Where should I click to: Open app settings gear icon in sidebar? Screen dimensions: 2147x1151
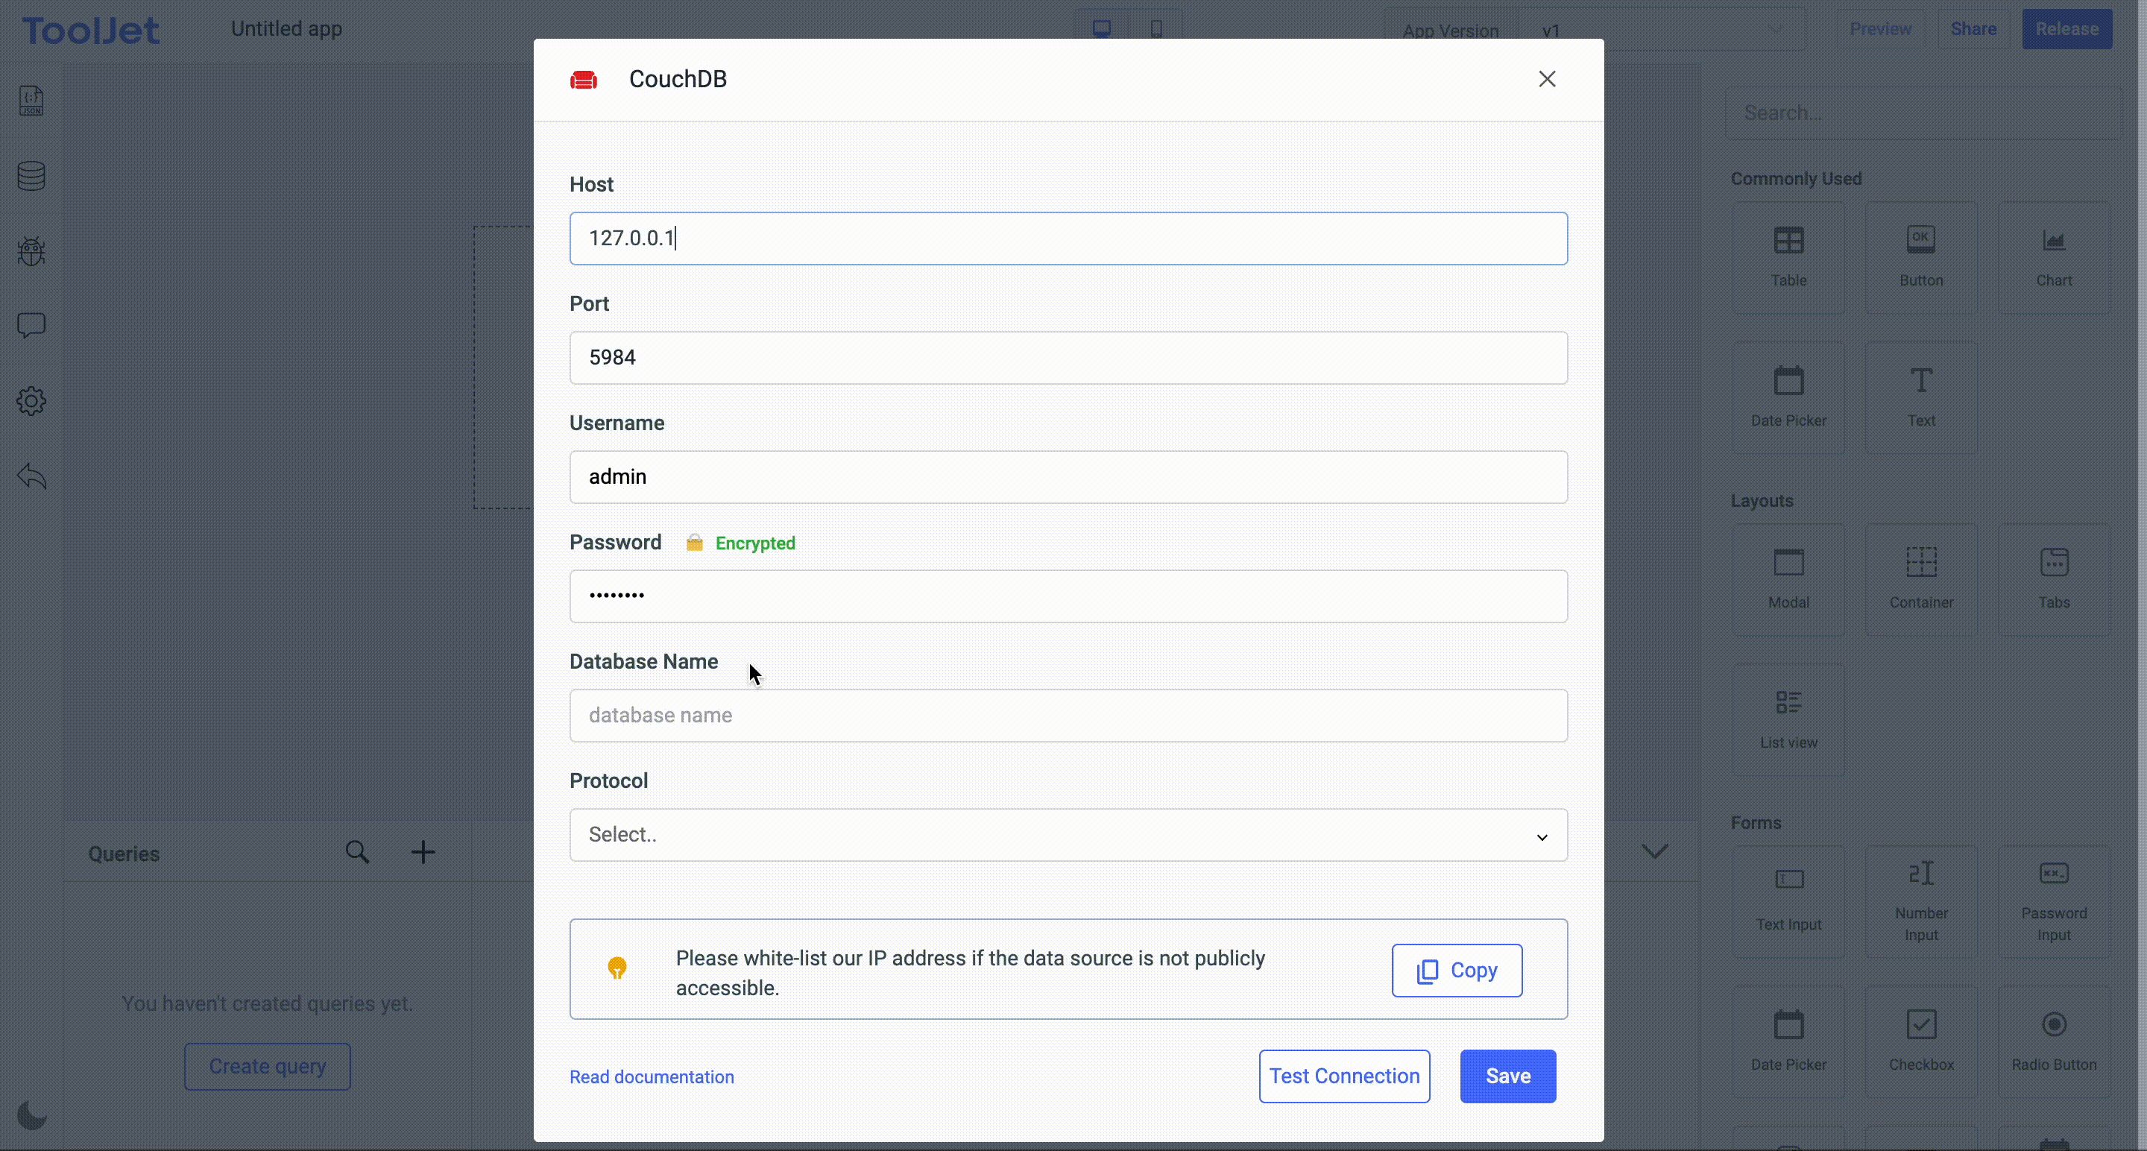(31, 401)
